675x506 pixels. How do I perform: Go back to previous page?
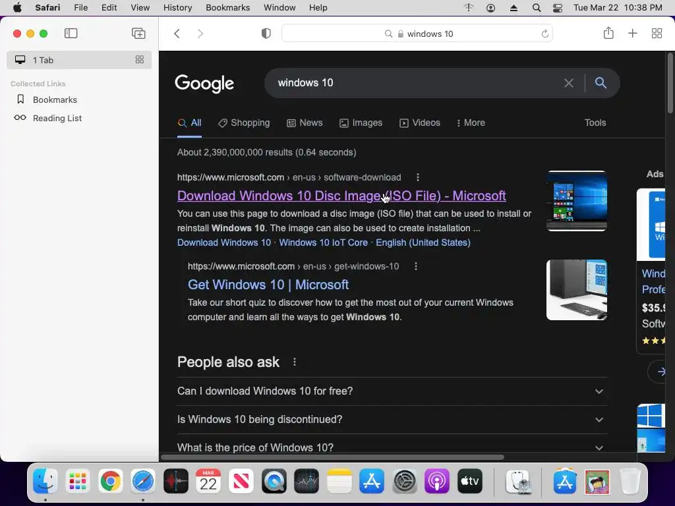coord(177,34)
